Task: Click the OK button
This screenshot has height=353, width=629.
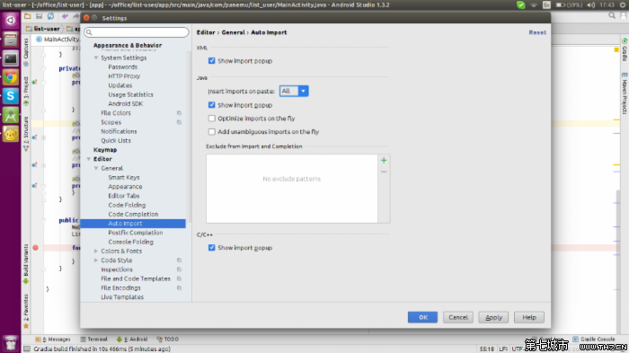Action: [x=423, y=317]
